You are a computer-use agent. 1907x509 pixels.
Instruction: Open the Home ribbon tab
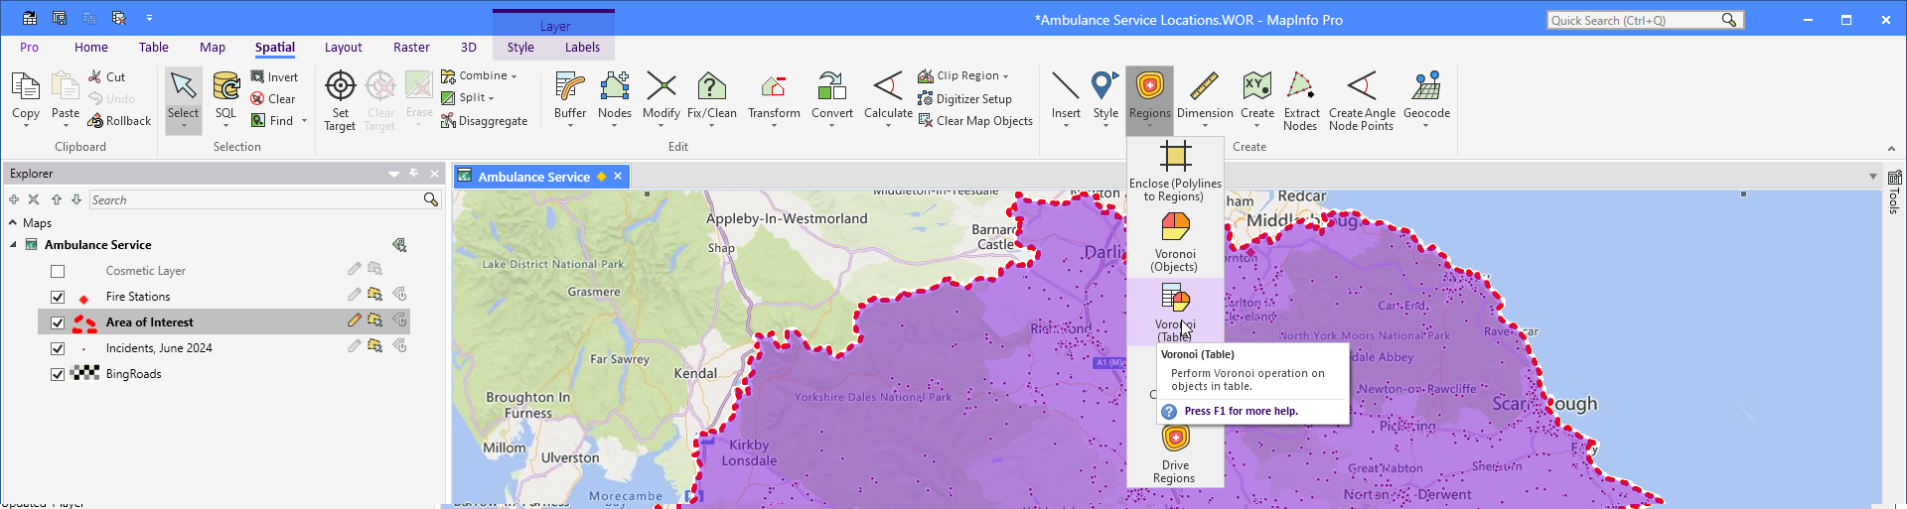91,48
